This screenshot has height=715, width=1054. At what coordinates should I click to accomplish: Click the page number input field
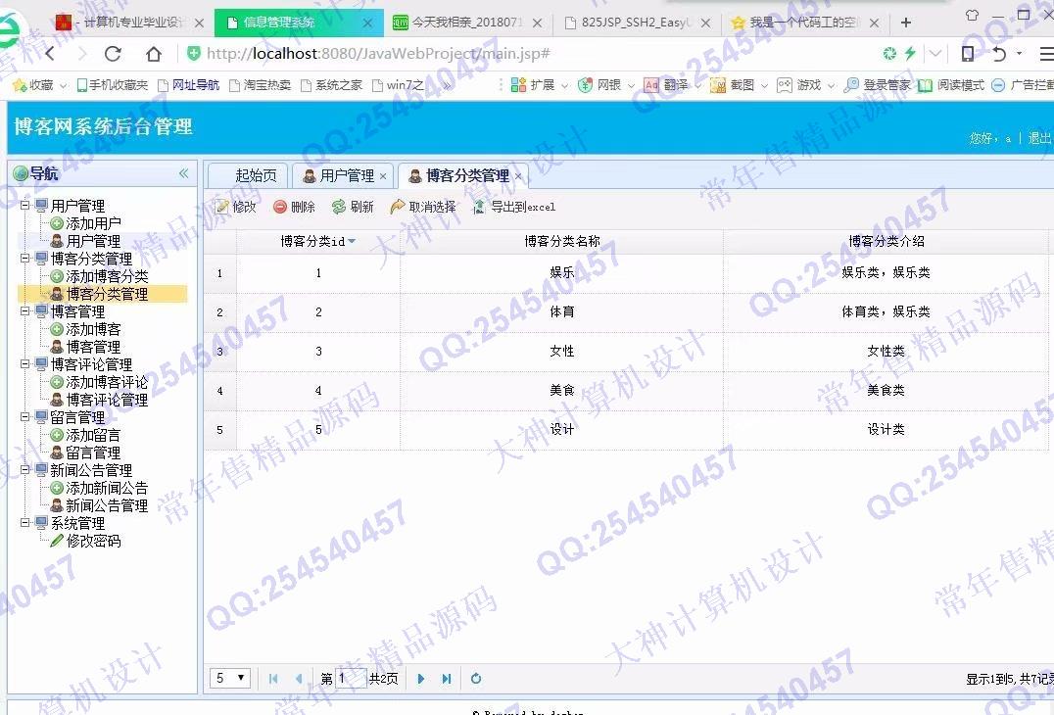click(x=351, y=678)
